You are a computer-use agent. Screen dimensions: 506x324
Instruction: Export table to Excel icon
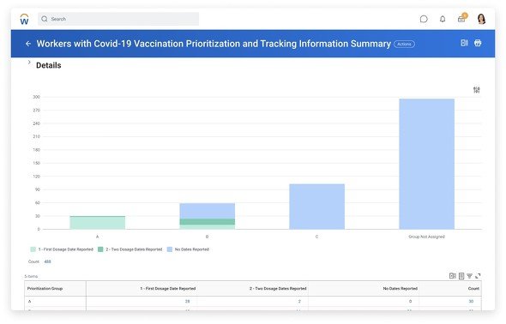[453, 276]
